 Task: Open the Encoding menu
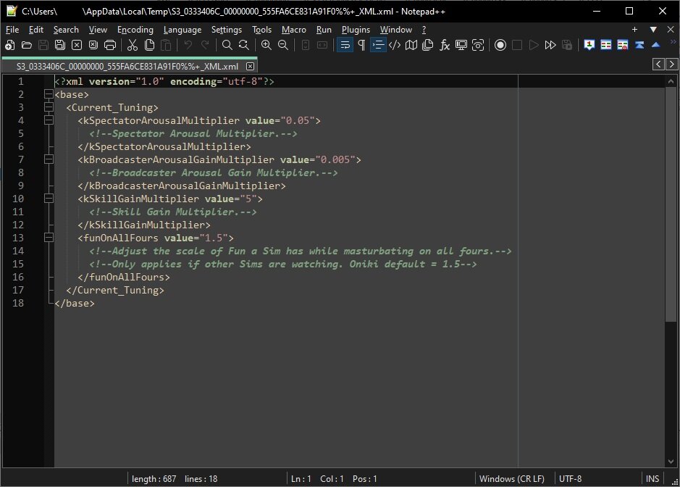(x=135, y=30)
